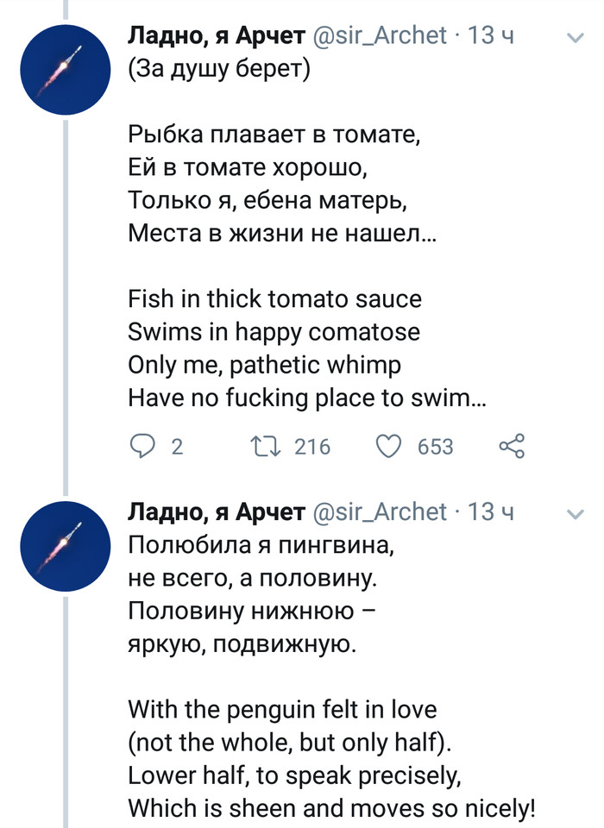Click the retweet count "216"
Viewport: 604px width, 828px height.
(x=312, y=447)
